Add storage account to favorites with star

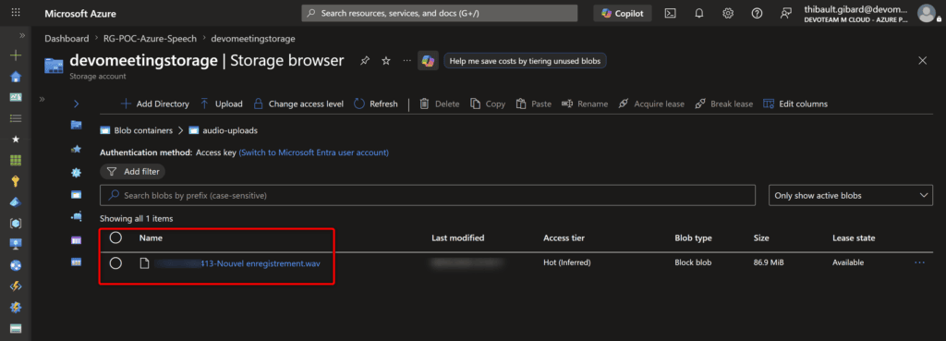pos(386,61)
